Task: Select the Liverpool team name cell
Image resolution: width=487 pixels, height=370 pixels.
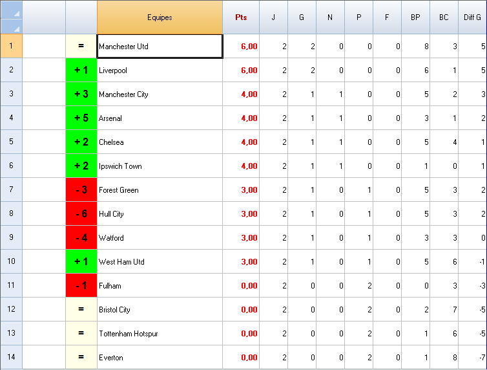Action: point(160,71)
